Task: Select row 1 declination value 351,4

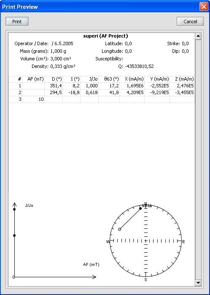Action: coord(56,86)
